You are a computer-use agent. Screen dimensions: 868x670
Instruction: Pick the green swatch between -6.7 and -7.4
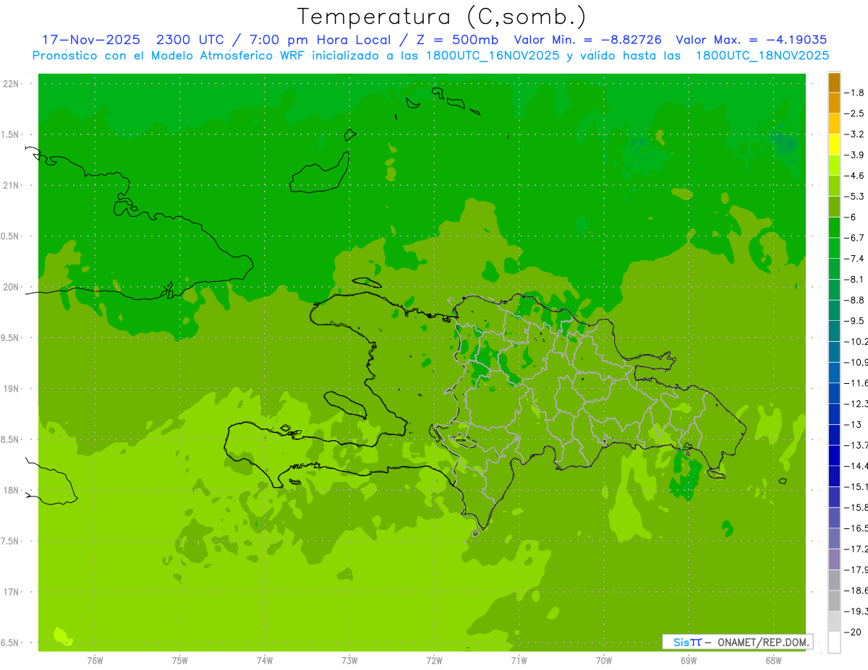[835, 248]
